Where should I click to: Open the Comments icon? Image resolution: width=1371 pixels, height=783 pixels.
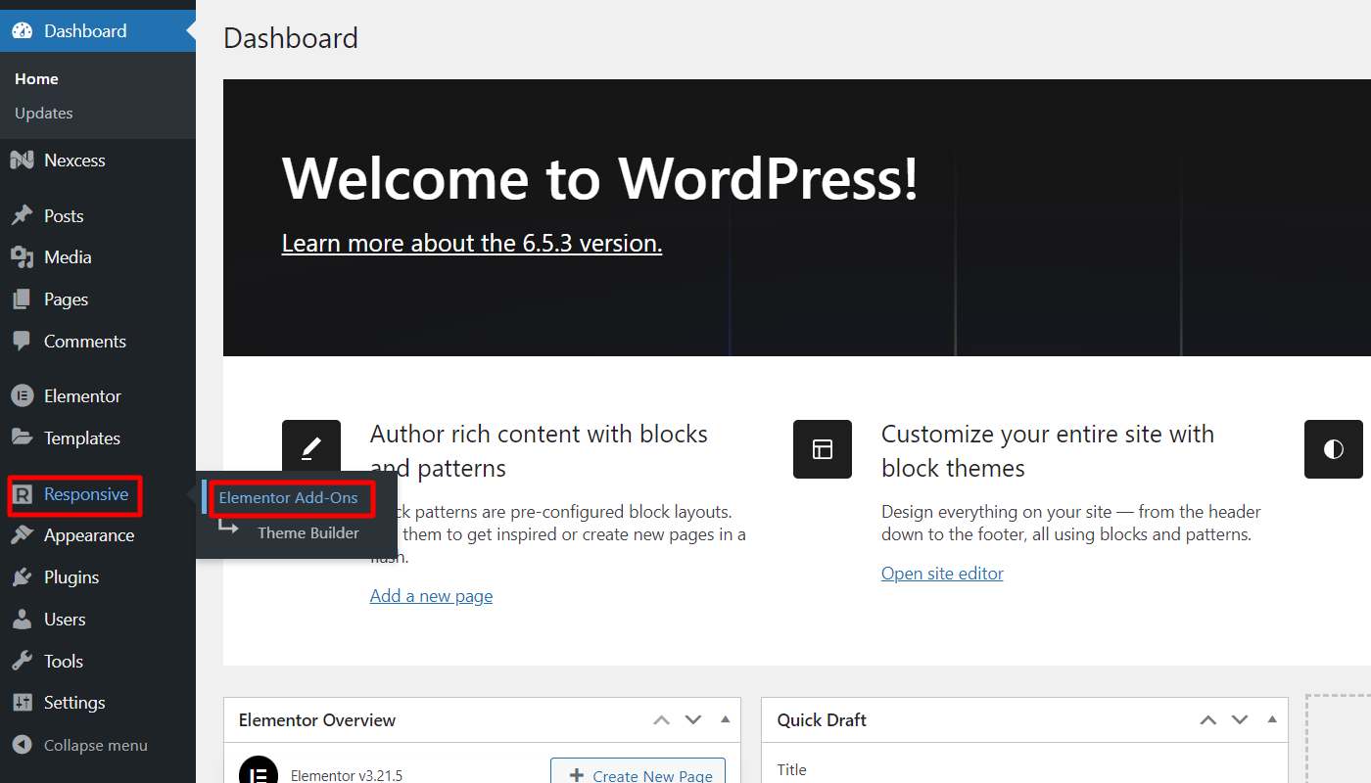[x=22, y=341]
